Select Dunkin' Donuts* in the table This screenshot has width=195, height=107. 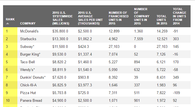click(x=33, y=77)
